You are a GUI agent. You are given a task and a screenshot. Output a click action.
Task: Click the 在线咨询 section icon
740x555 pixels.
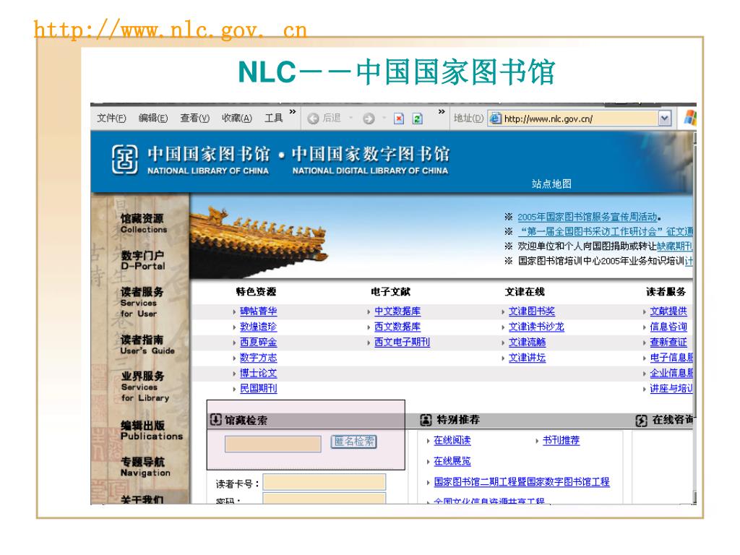point(642,420)
